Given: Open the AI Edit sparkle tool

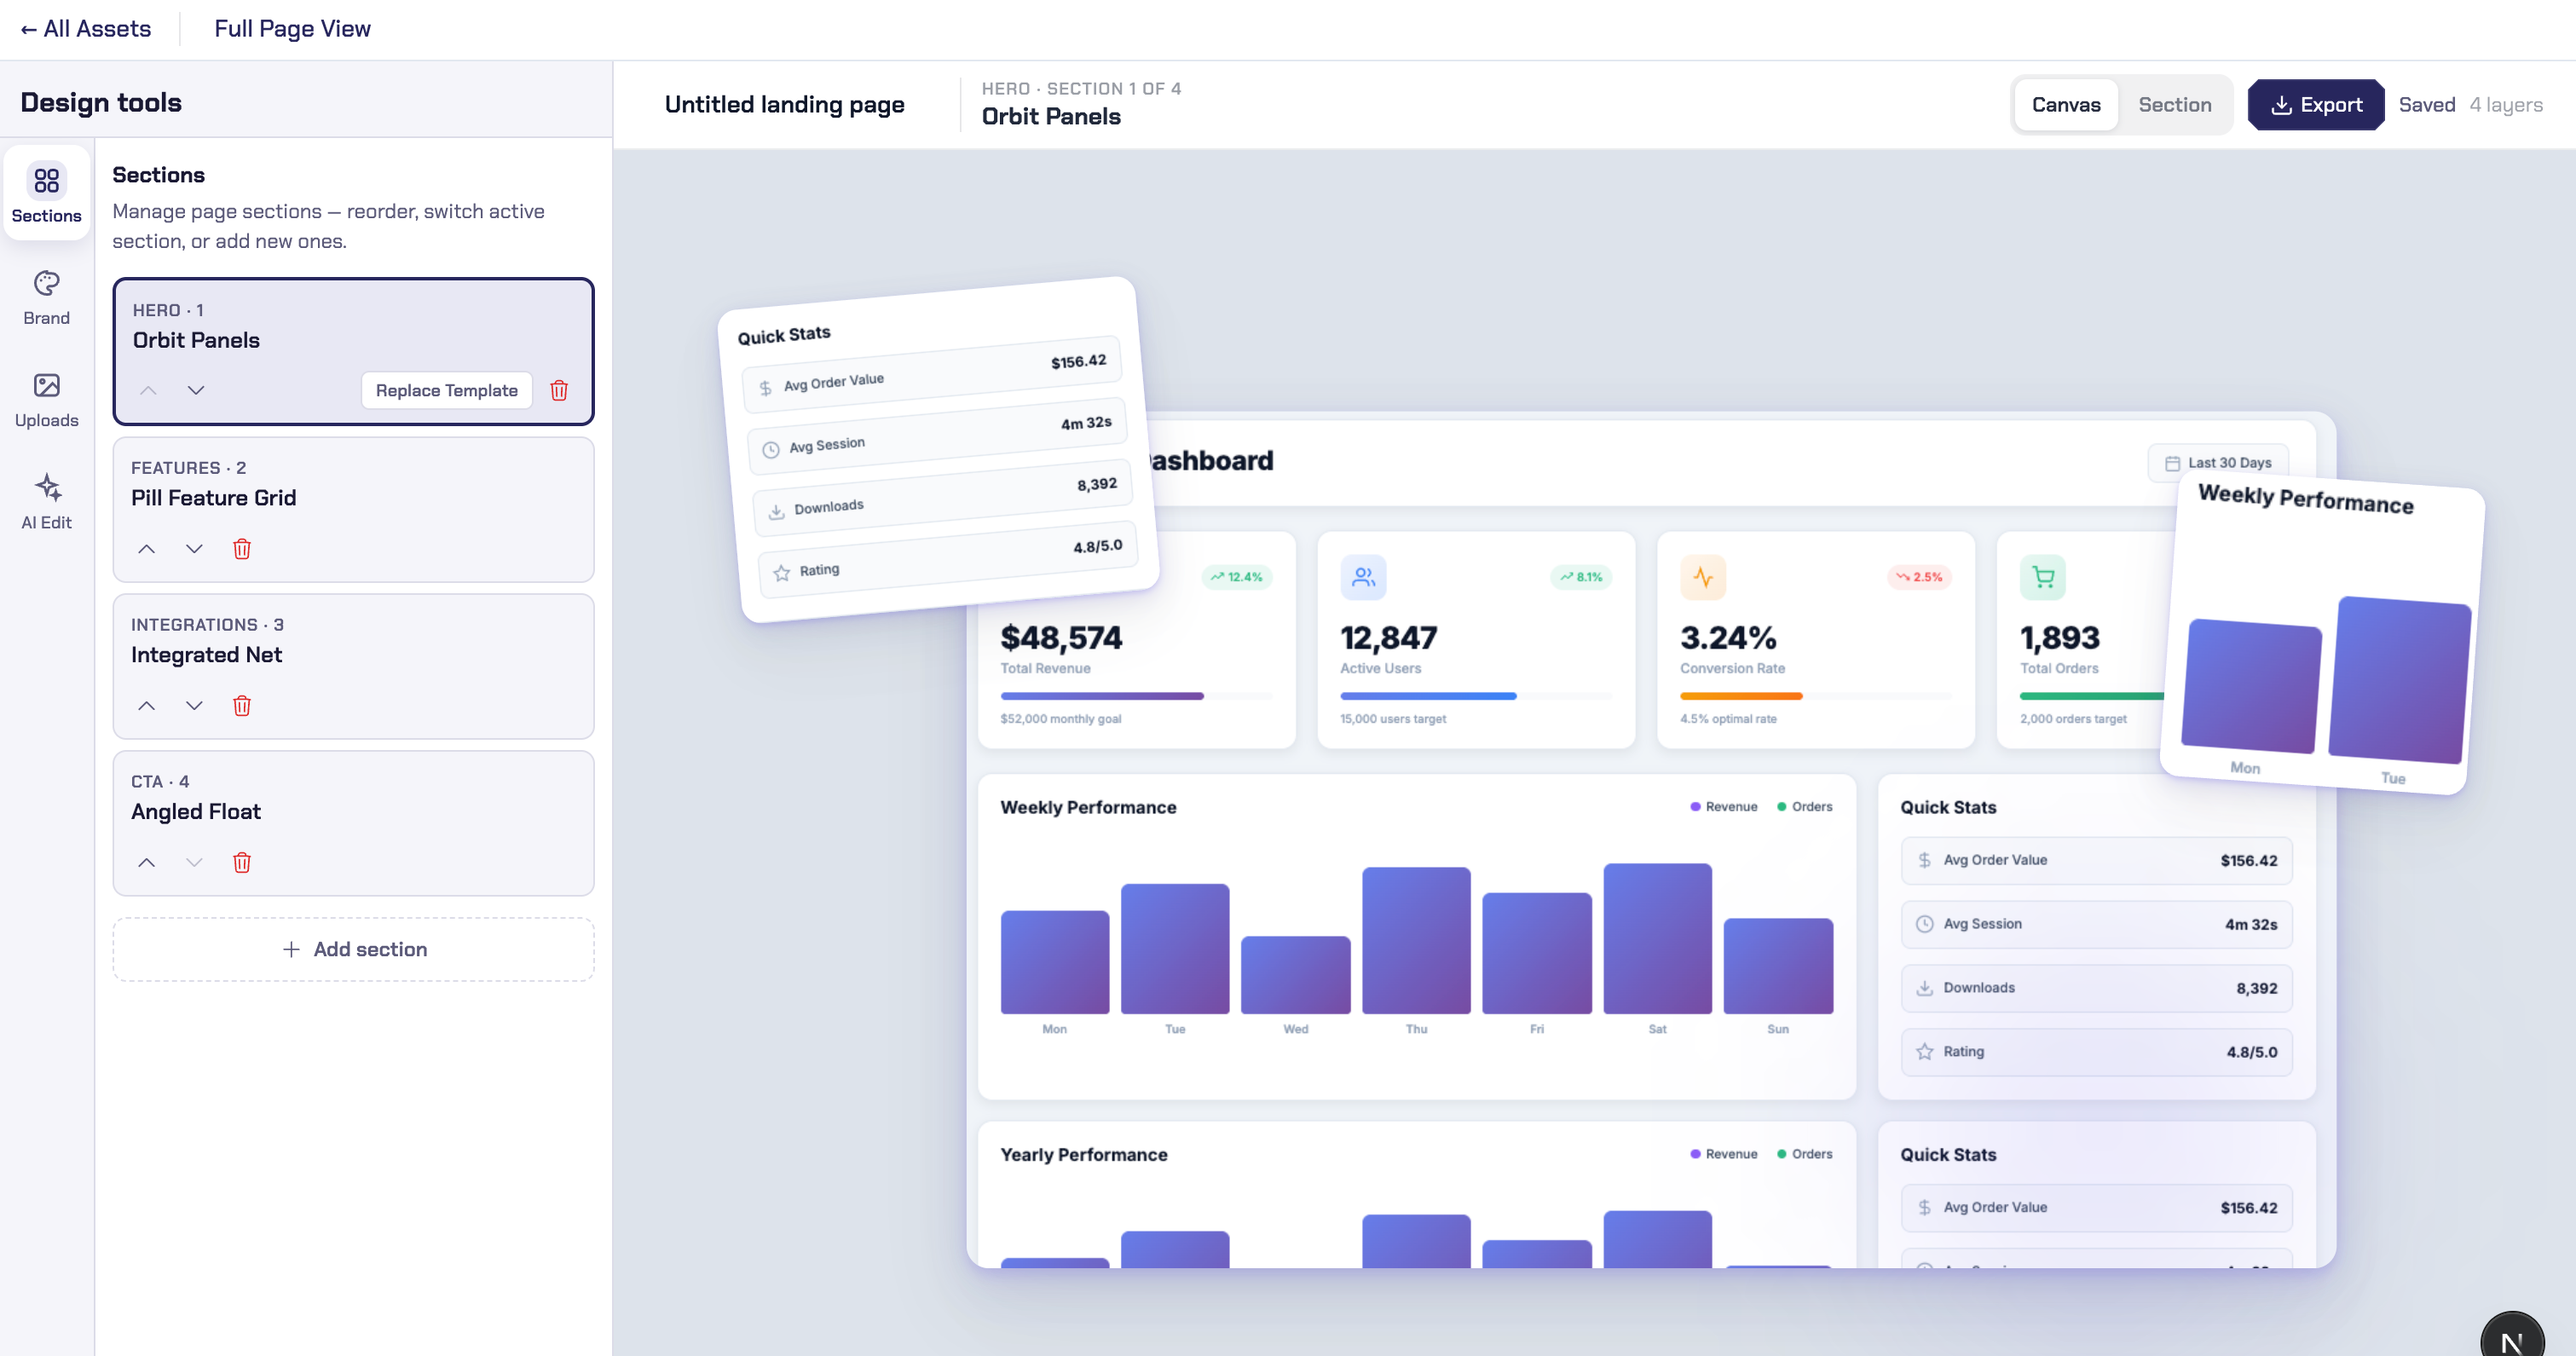Looking at the screenshot, I should [x=46, y=502].
